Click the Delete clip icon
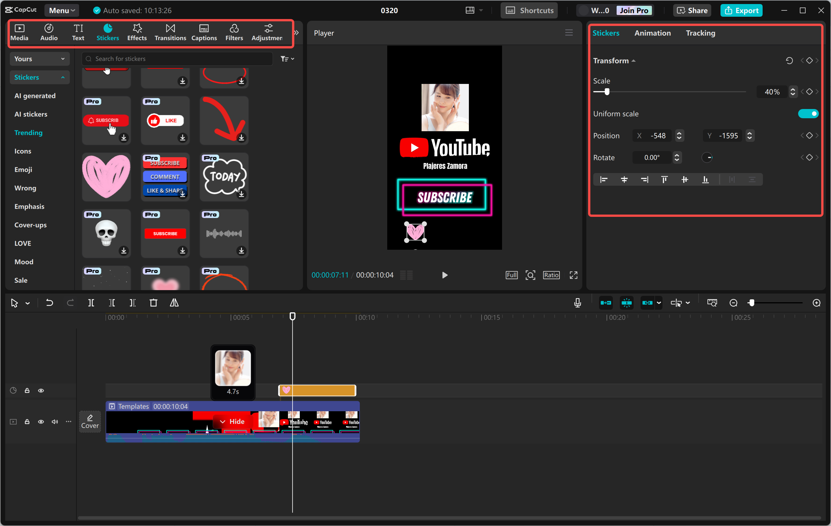The width and height of the screenshot is (831, 526). point(154,303)
